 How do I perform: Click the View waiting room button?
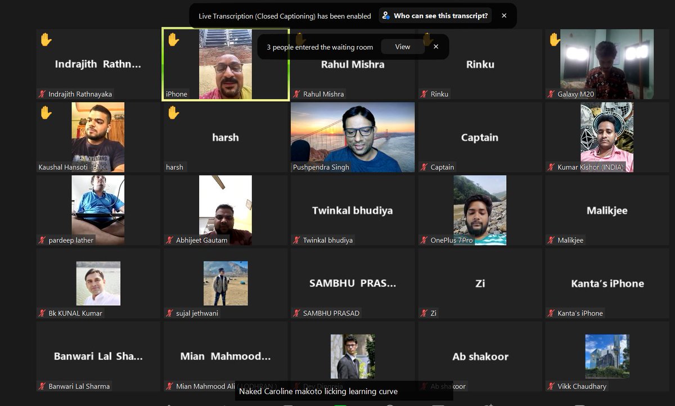[x=402, y=47]
